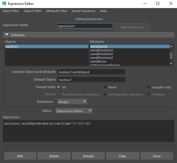Select the Creation particle radio button
This screenshot has height=163, width=177.
(x=149, y=94)
